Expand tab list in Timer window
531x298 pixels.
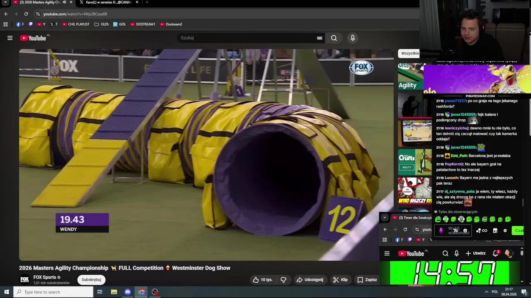[385, 218]
